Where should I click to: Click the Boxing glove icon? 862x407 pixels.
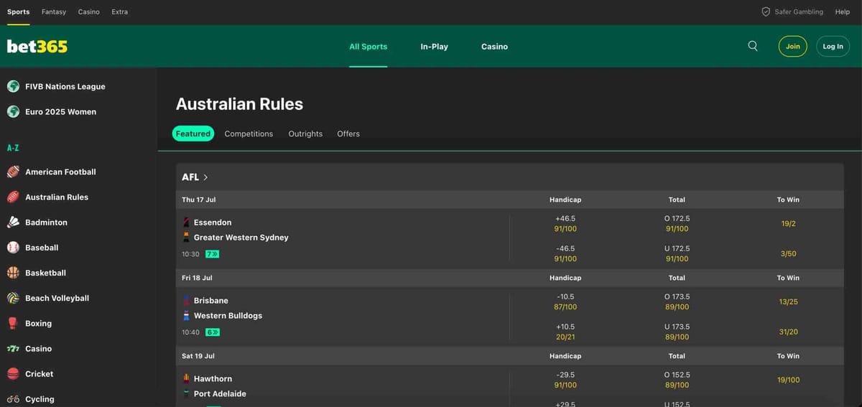point(13,323)
